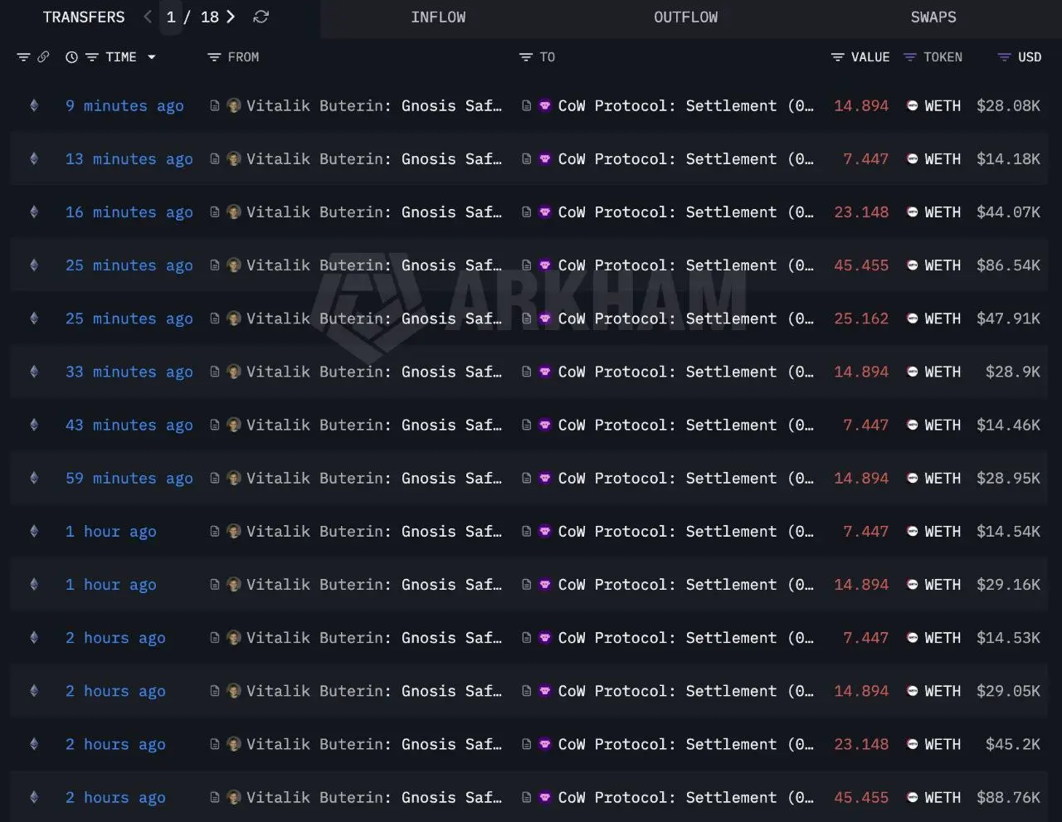Click Vitalik avatar in the $14.46K row

tap(234, 425)
